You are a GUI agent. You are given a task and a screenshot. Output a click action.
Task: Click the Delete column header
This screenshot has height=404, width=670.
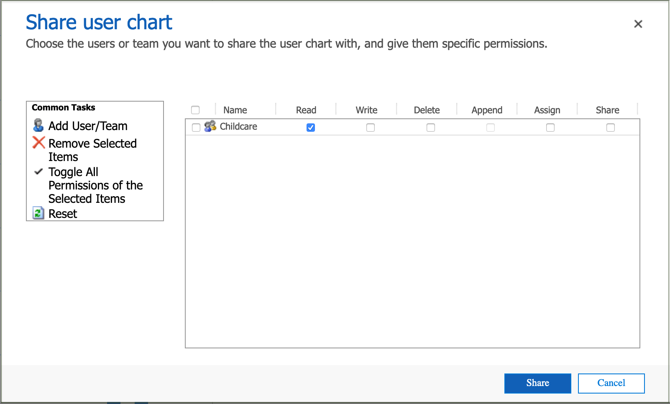(427, 110)
